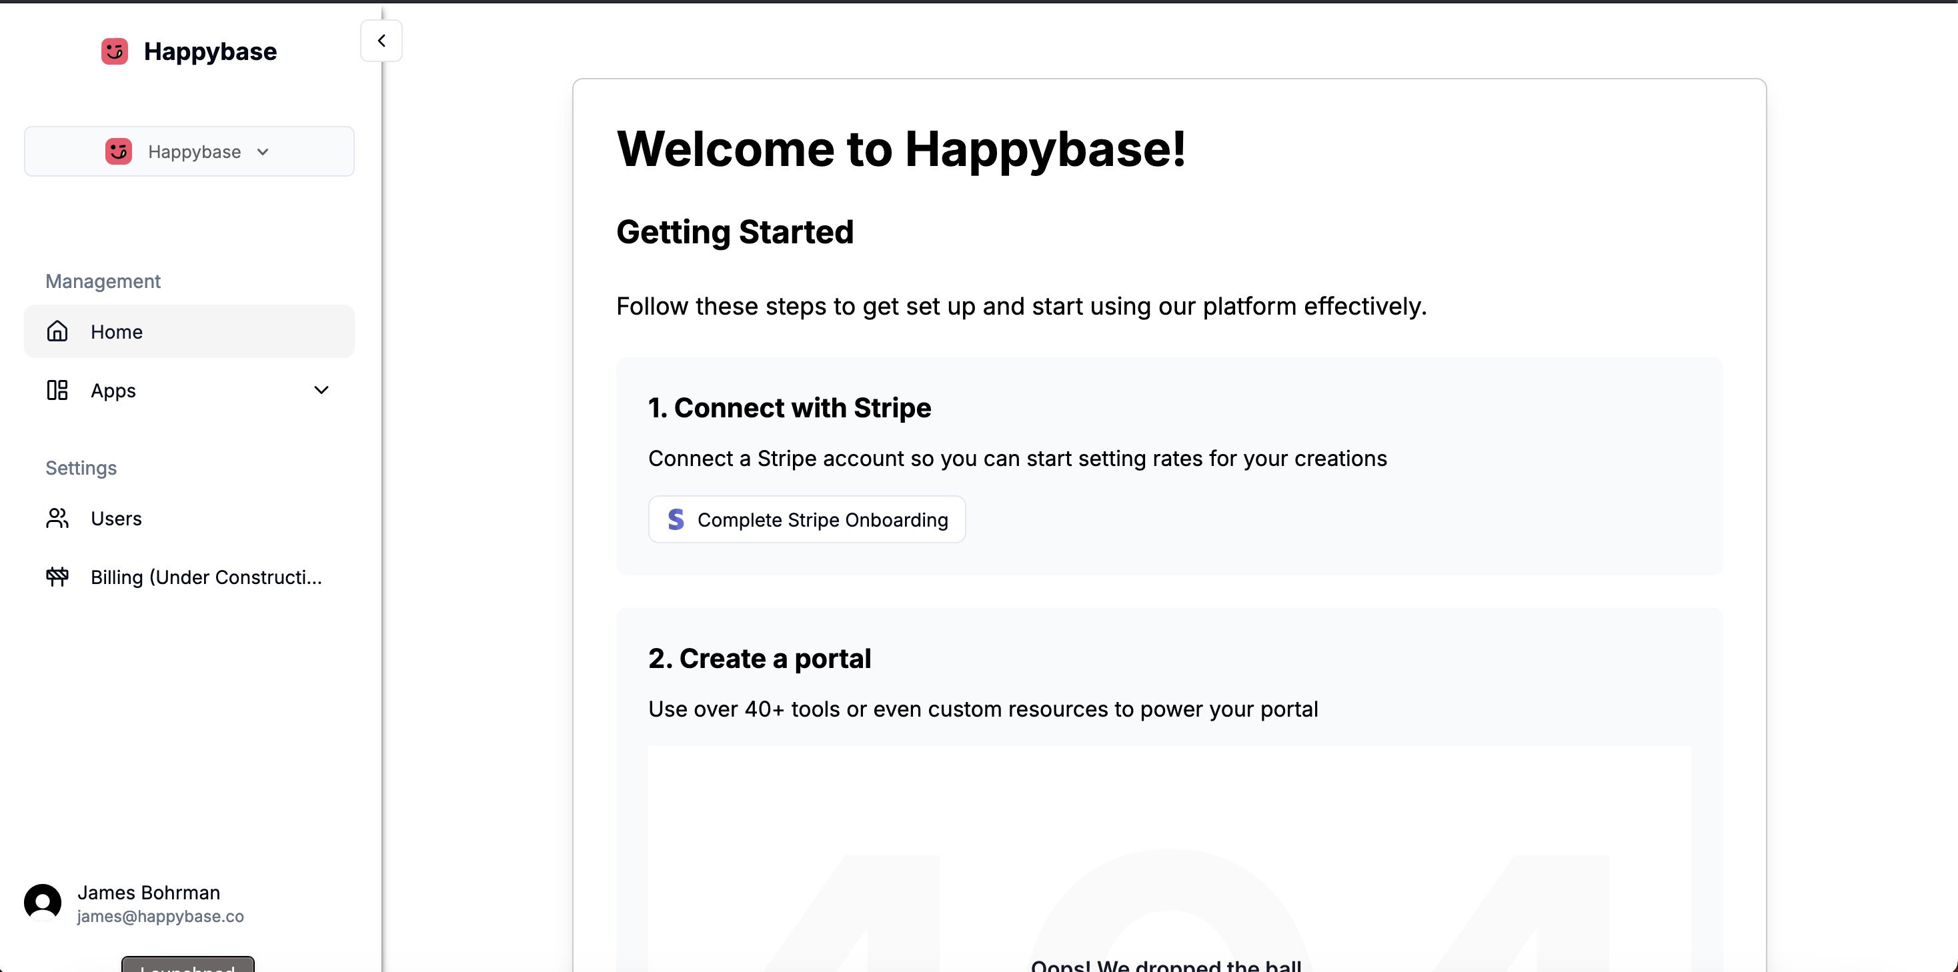Collapse the sidebar with the chevron button
Viewport: 1958px width, 972px height.
[x=381, y=40]
